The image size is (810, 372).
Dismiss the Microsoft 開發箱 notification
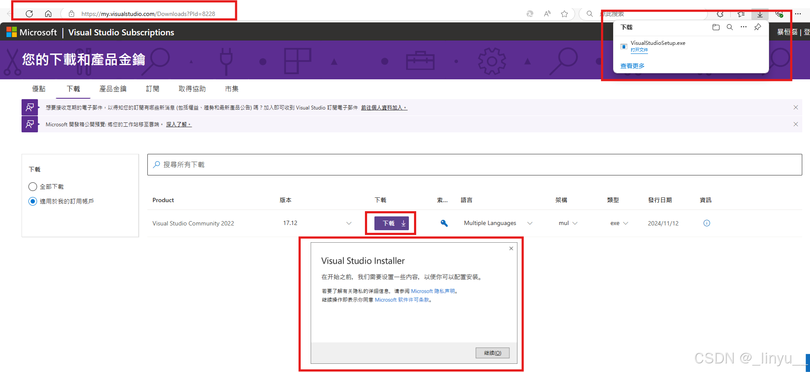(796, 124)
